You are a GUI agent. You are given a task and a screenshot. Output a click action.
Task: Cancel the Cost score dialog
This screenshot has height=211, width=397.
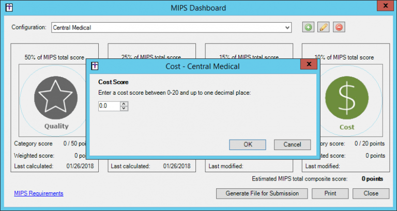[292, 145]
